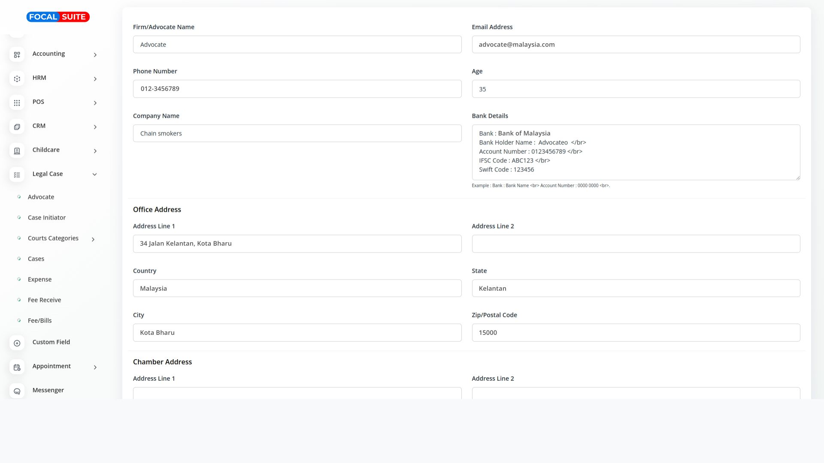Open the Fee/Bills link
824x463 pixels.
39,320
